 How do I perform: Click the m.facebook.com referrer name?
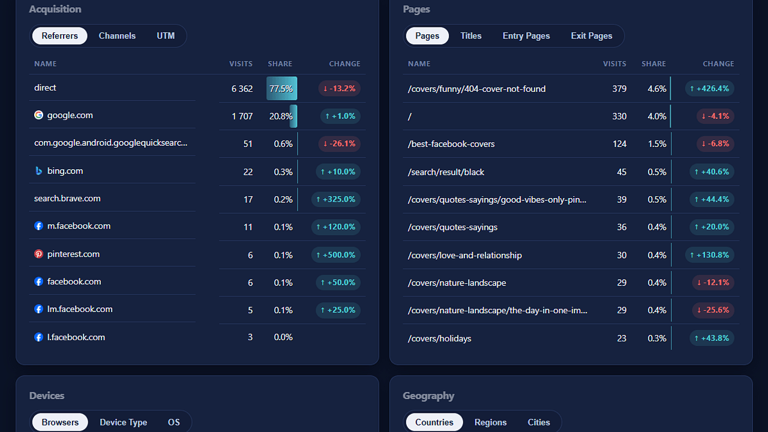click(79, 226)
